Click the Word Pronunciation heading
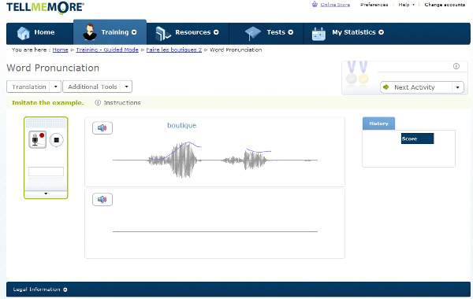 [53, 68]
